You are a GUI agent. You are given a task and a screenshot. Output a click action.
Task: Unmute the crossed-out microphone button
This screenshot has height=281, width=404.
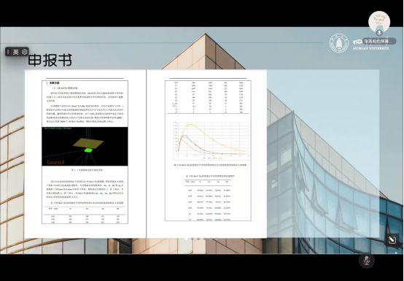(x=367, y=261)
